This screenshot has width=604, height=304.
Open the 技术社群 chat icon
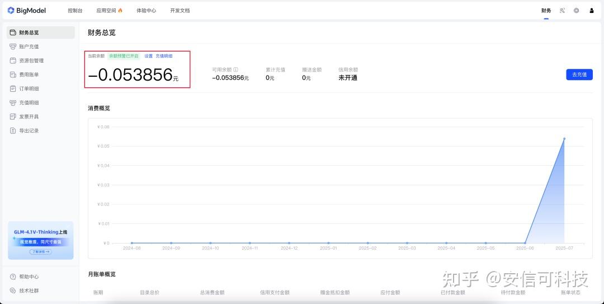click(x=13, y=291)
